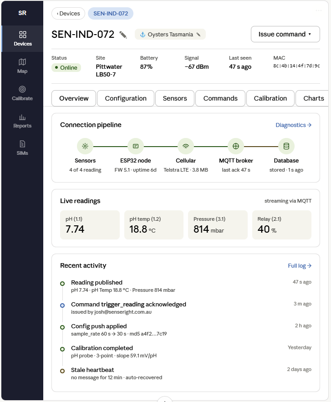Viewport: 331px width, 402px height.
Task: Click the Reading published activity marker
Action: click(x=62, y=284)
